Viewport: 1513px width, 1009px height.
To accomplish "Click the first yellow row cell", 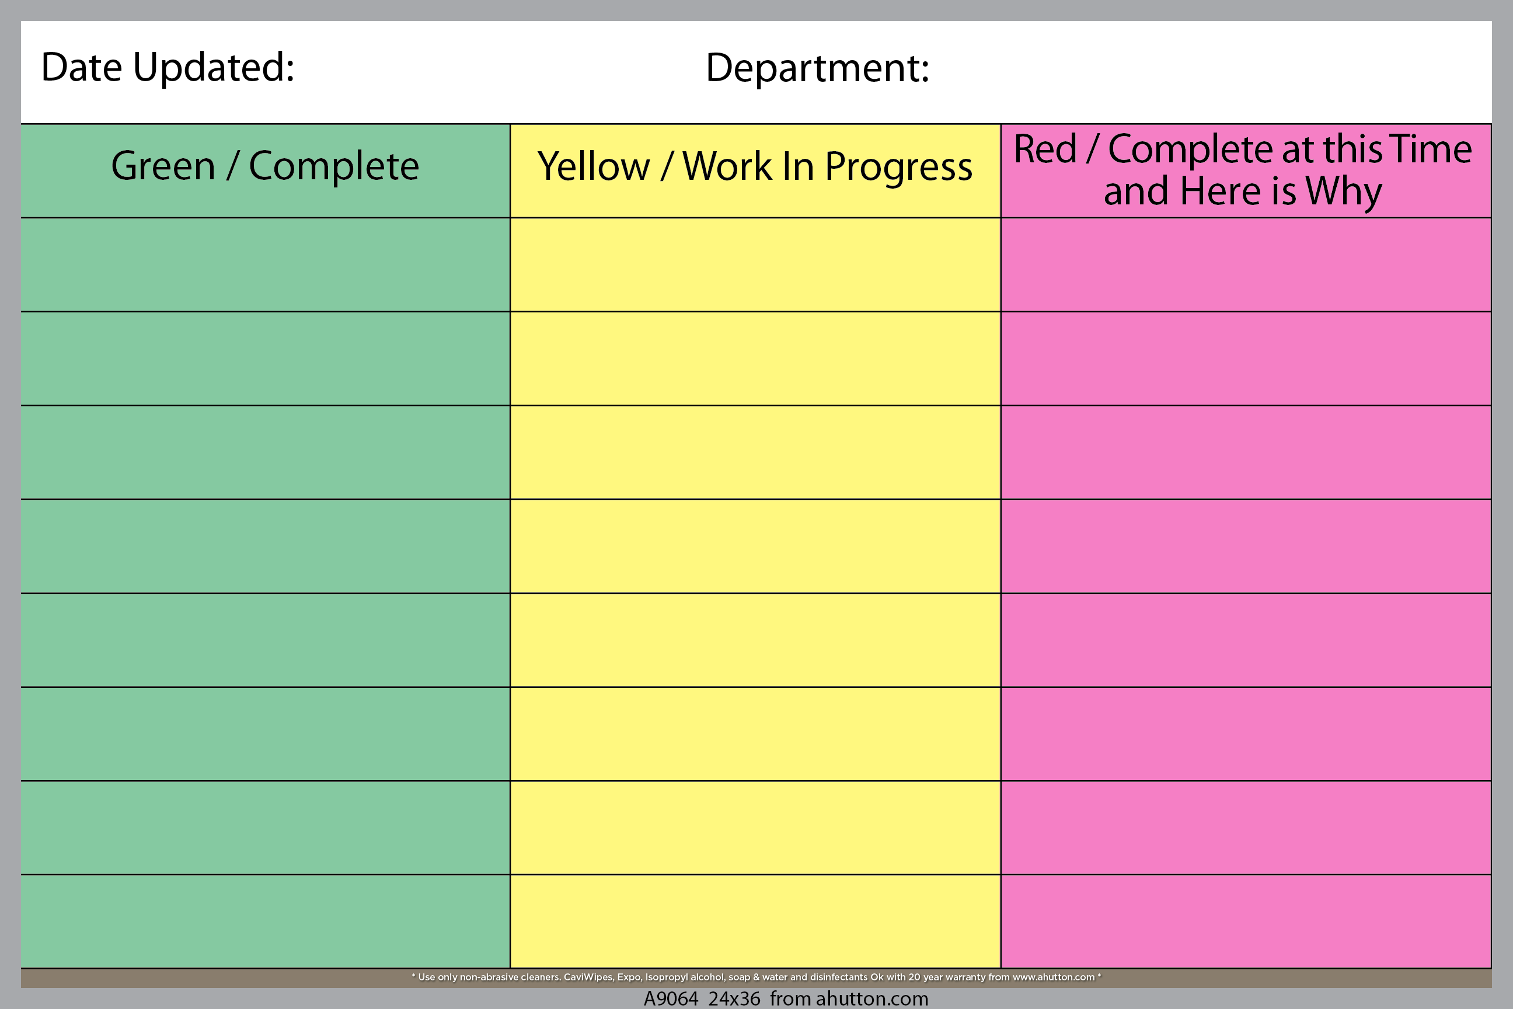I will (x=755, y=265).
